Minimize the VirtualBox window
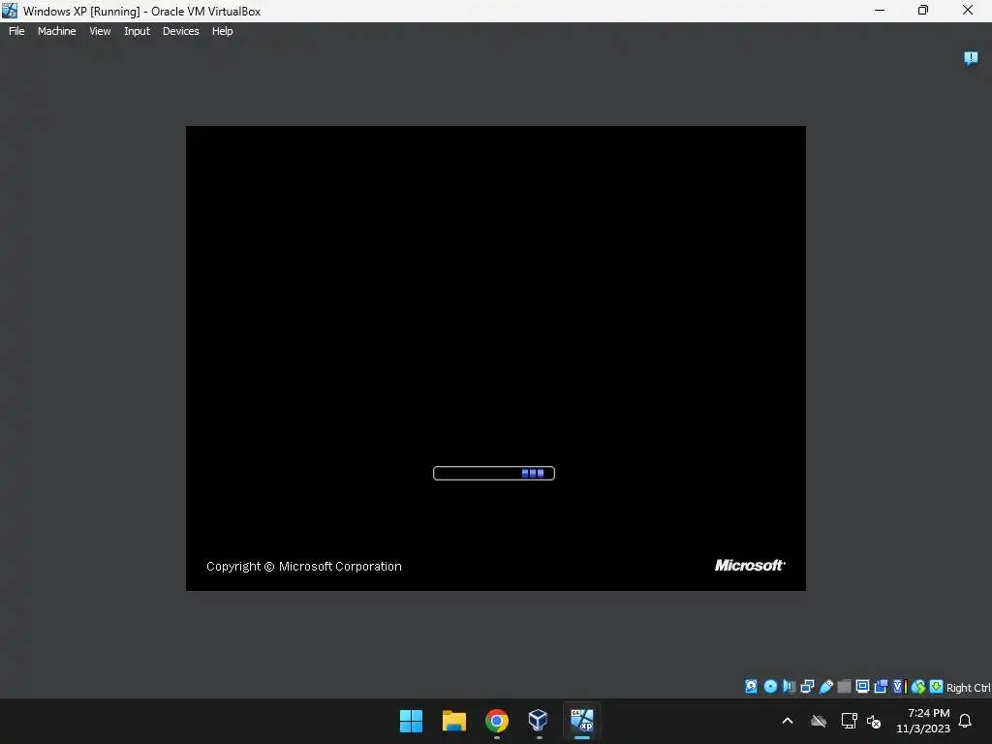 point(880,11)
